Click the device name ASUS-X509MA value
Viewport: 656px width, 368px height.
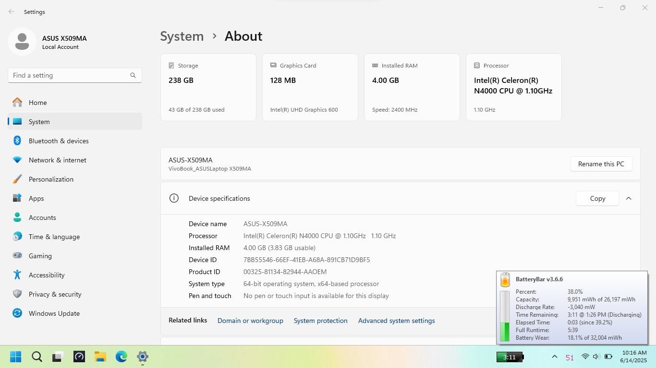point(265,224)
